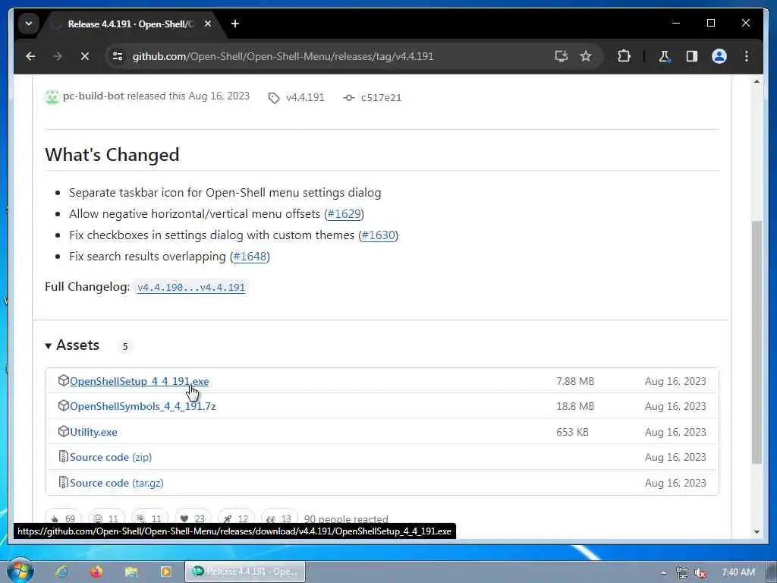Click the zip file icon beside Source code (zip)
The width and height of the screenshot is (777, 583).
pos(63,456)
